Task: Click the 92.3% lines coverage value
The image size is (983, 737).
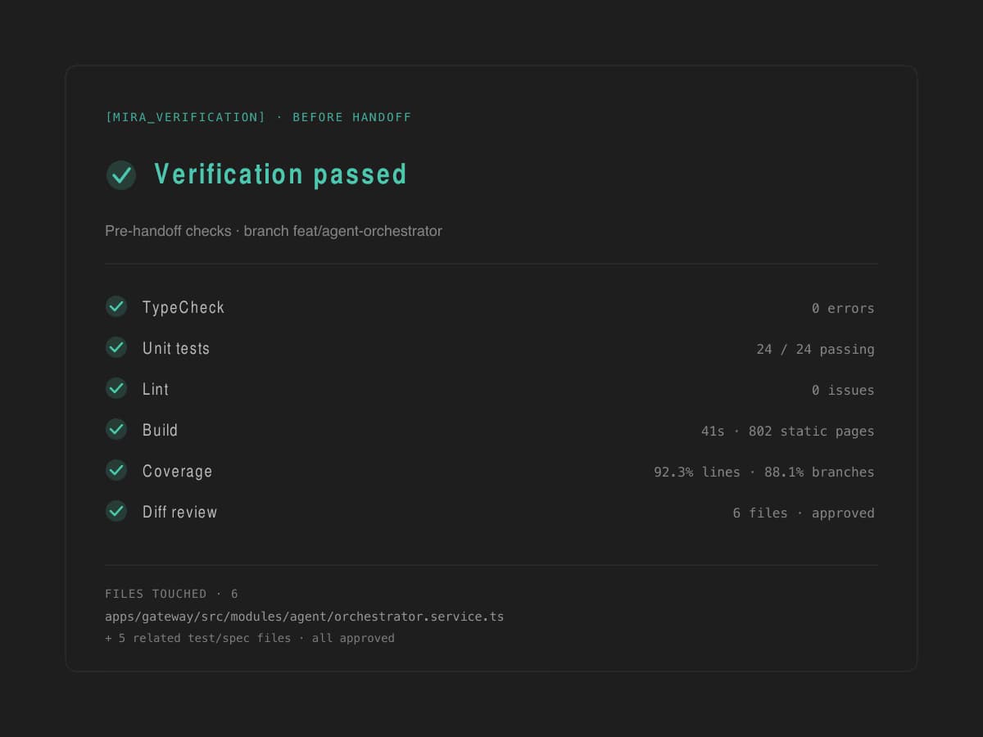Action: [697, 472]
